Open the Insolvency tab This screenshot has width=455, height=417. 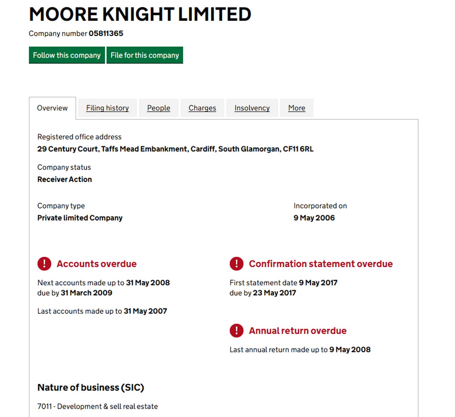point(252,108)
